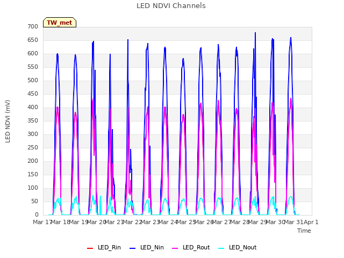Click the y-axis label LED NDVI (mV)
This screenshot has height=258, width=344.
point(8,121)
